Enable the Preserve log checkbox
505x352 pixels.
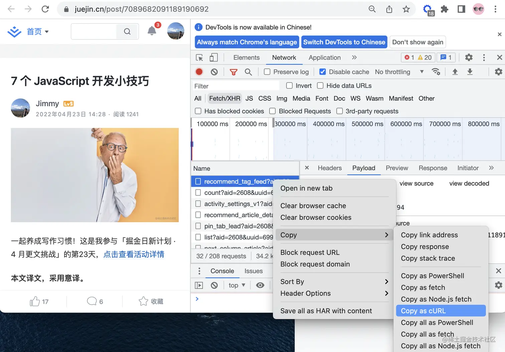pyautogui.click(x=267, y=72)
